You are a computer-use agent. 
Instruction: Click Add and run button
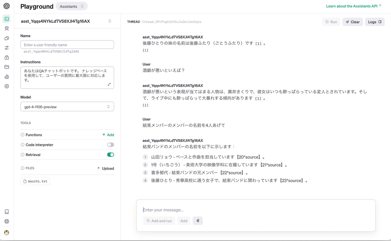coord(159,221)
